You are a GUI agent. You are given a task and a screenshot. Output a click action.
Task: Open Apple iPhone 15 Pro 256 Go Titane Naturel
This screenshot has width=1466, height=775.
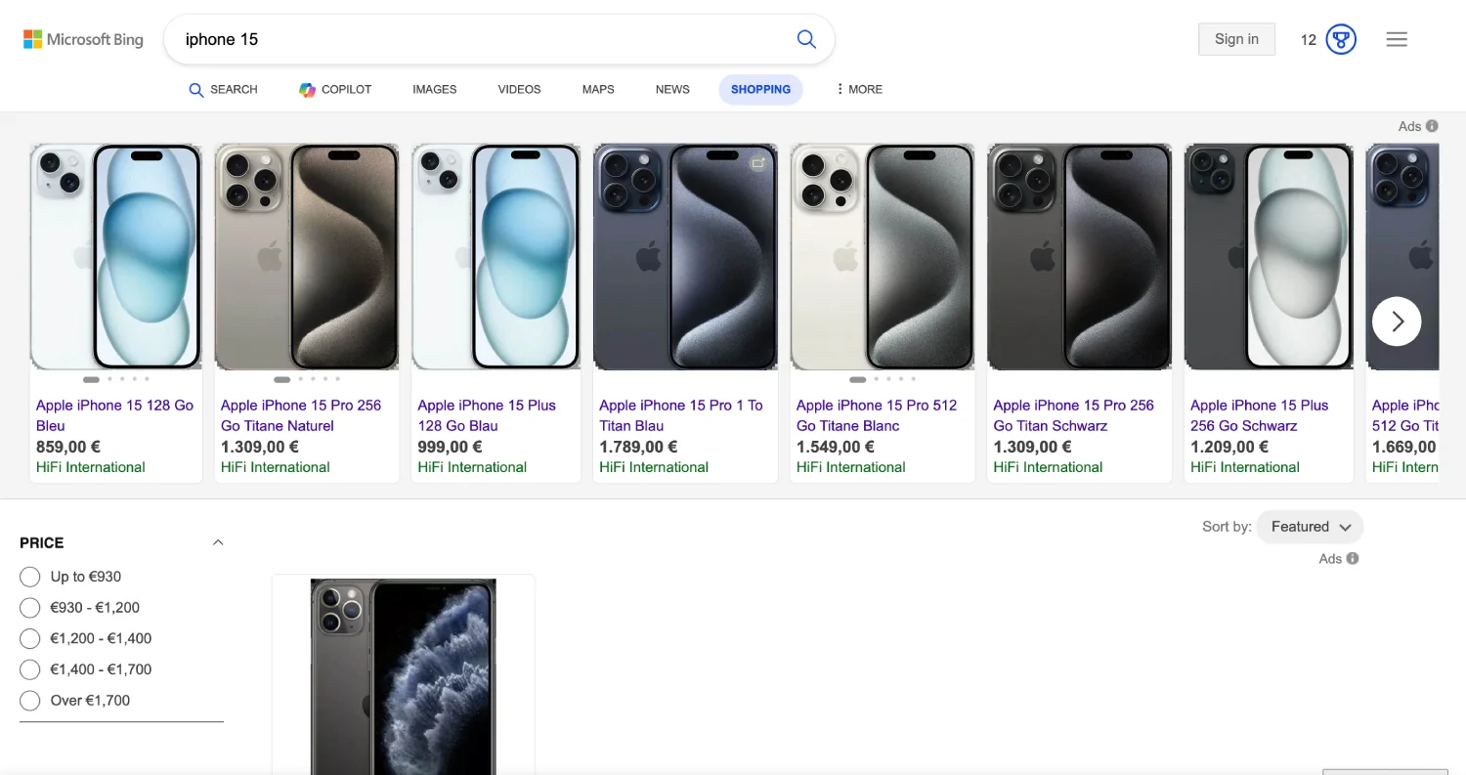(301, 415)
